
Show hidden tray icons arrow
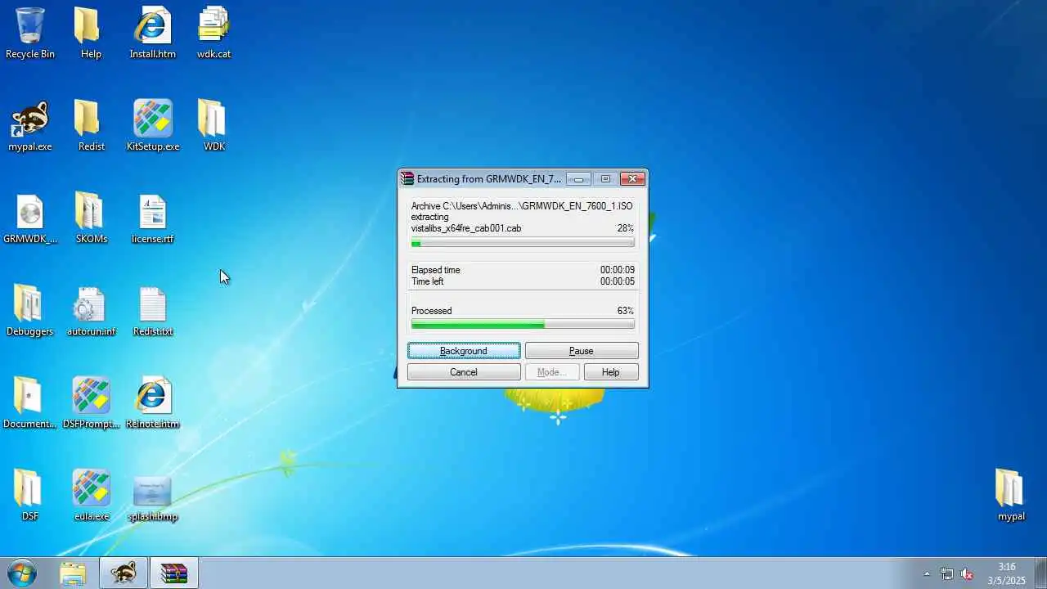[927, 574]
